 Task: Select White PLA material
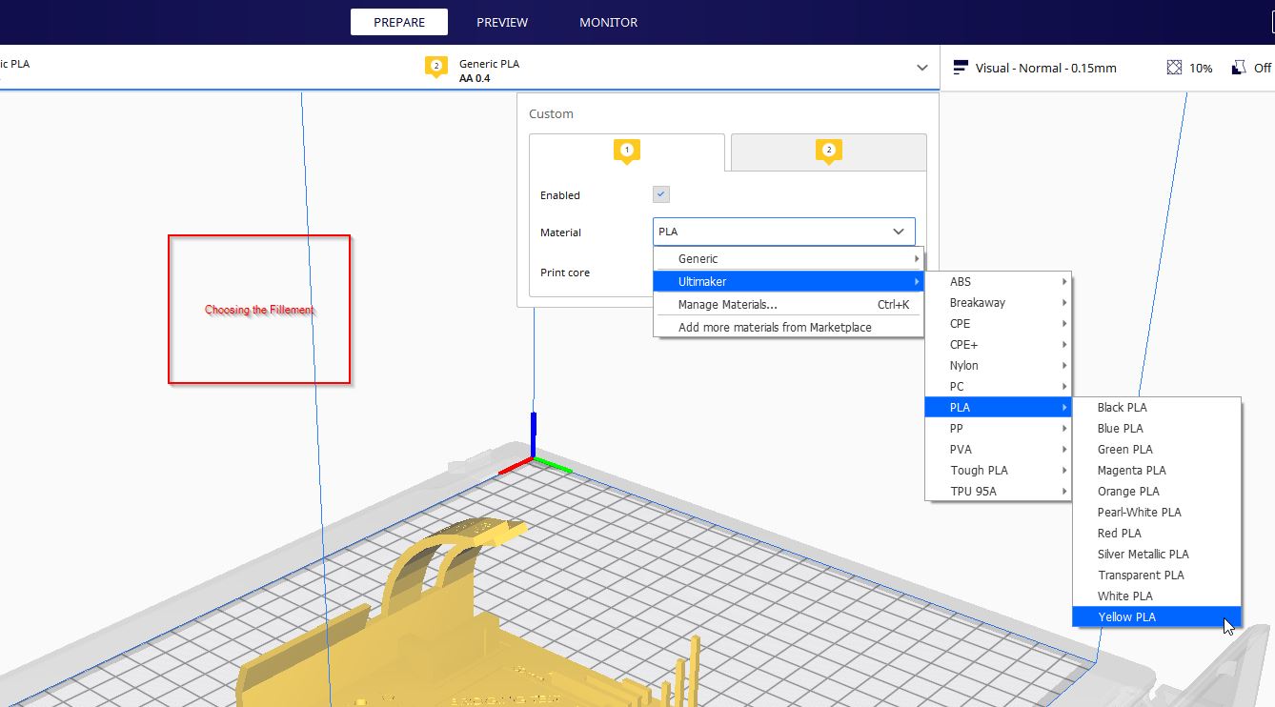pyautogui.click(x=1157, y=596)
